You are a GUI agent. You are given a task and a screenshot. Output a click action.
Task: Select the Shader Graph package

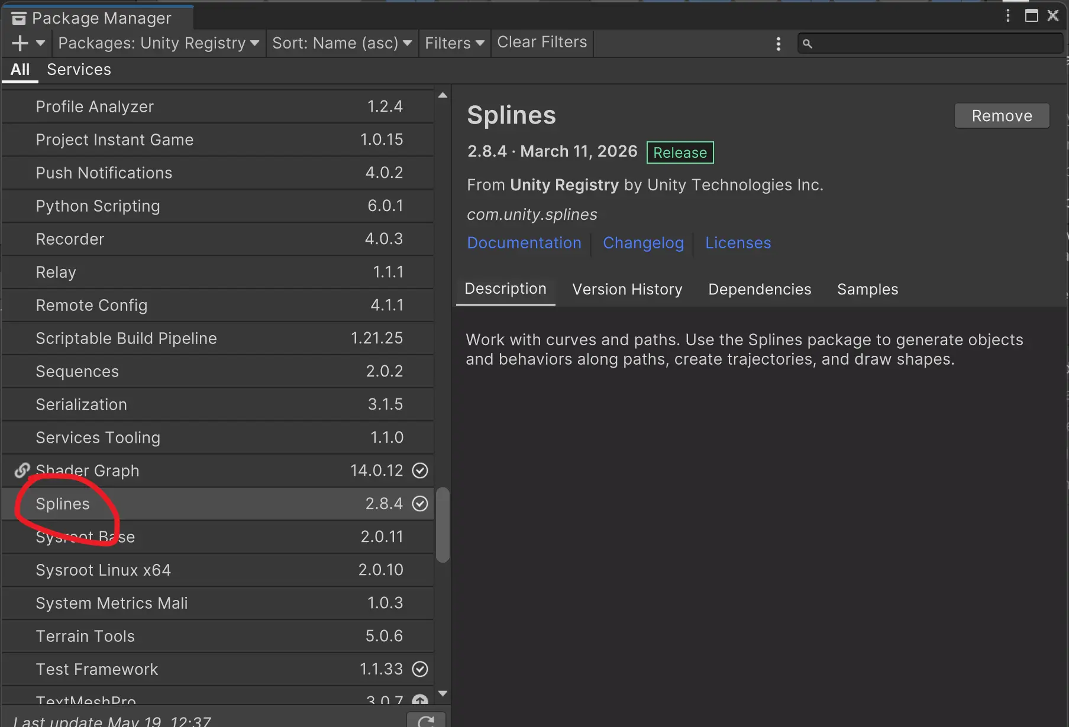point(218,470)
